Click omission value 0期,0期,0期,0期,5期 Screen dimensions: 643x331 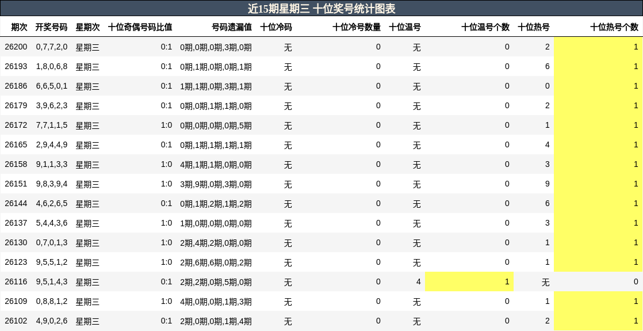pos(216,125)
